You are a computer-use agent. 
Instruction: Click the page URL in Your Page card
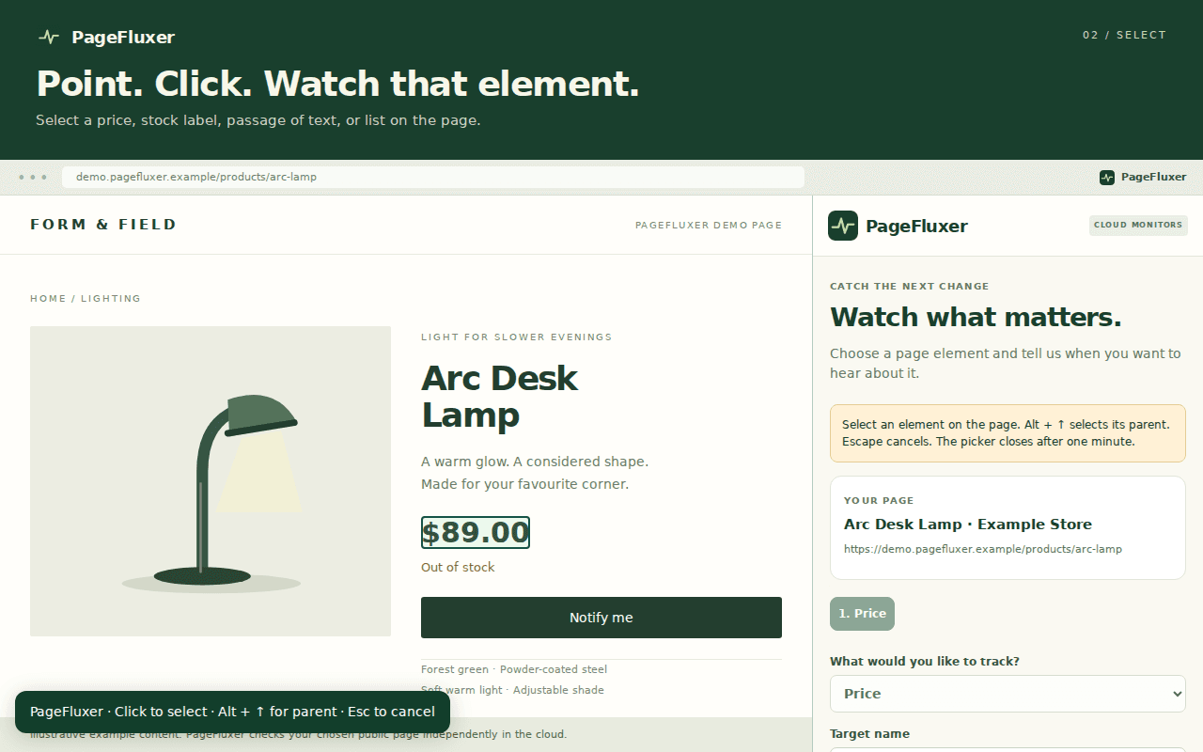point(983,549)
